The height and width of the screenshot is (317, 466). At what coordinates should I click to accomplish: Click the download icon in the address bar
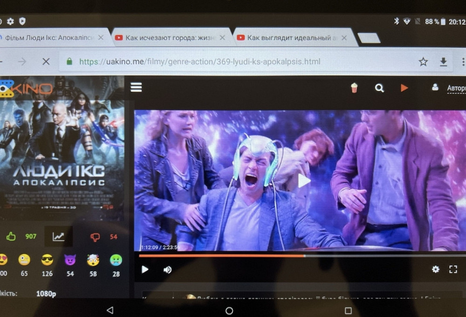pos(443,61)
